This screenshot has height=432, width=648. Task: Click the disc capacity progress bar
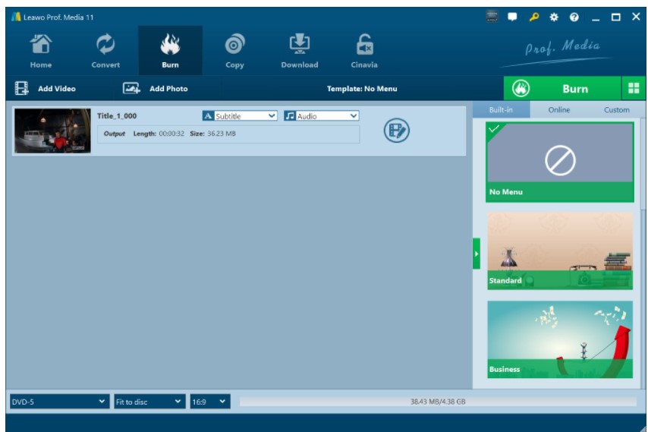[x=438, y=402]
